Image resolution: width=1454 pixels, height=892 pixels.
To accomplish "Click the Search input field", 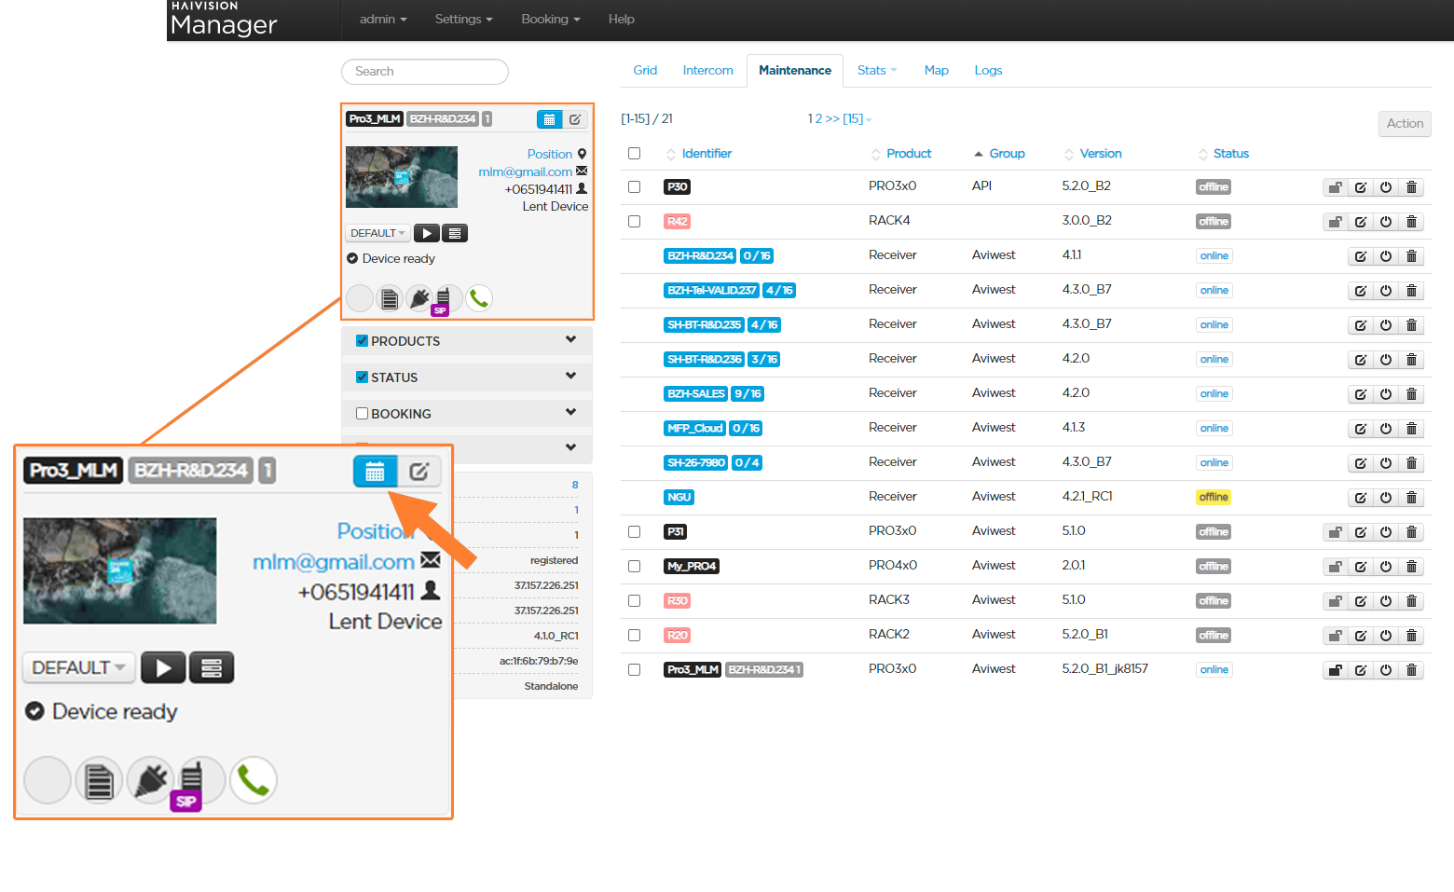I will coord(425,72).
